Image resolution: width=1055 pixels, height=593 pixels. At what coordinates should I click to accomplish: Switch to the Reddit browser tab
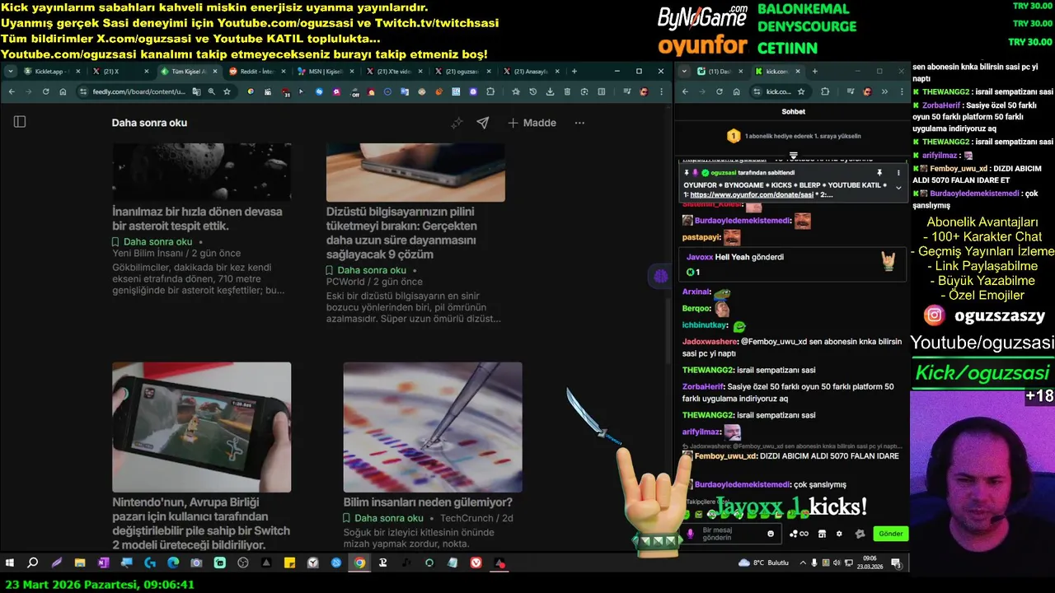click(257, 72)
